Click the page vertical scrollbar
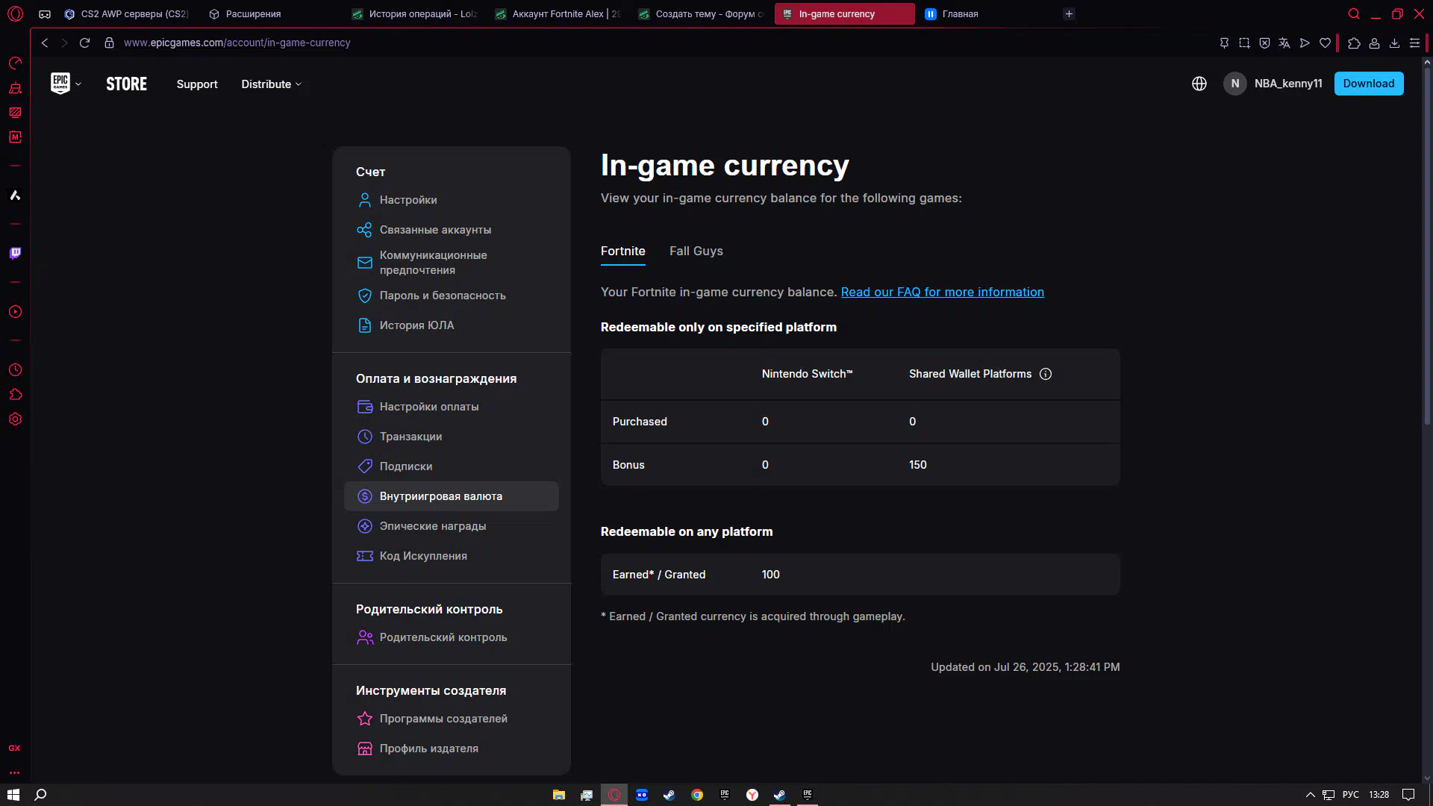 [1427, 246]
